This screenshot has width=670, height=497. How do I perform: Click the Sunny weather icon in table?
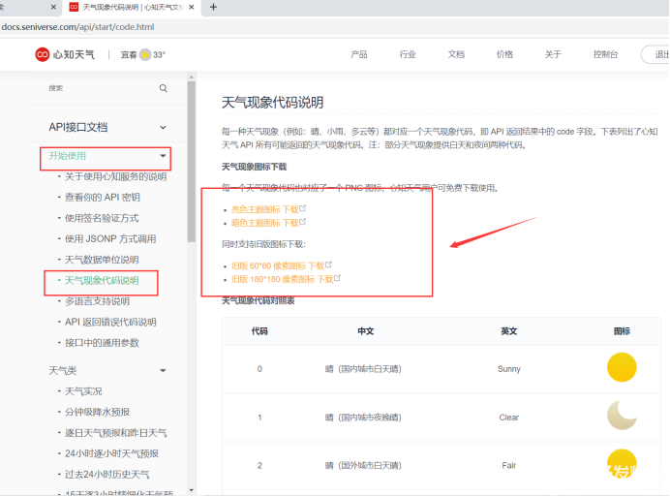pos(621,368)
